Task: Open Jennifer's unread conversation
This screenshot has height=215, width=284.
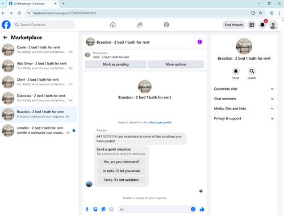Action: click(x=39, y=130)
